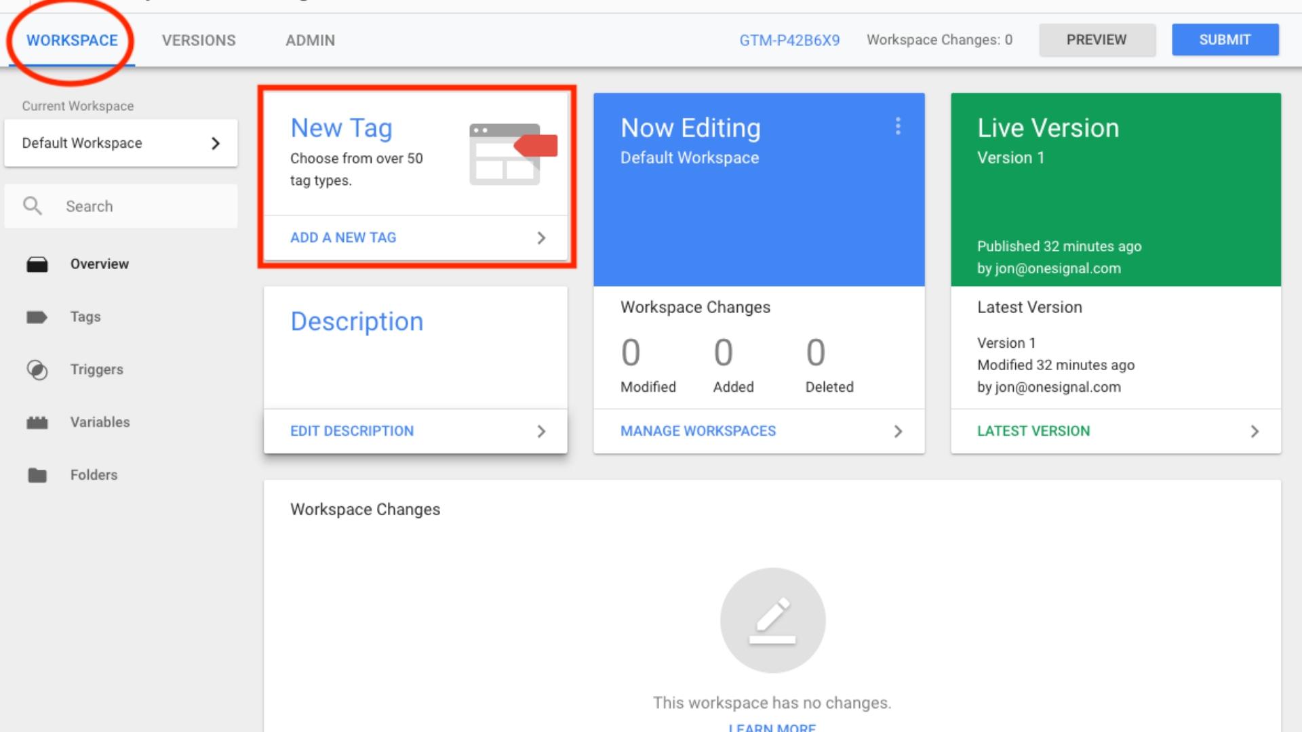The image size is (1302, 732).
Task: Click EDIT DESCRIPTION link
Action: [351, 431]
